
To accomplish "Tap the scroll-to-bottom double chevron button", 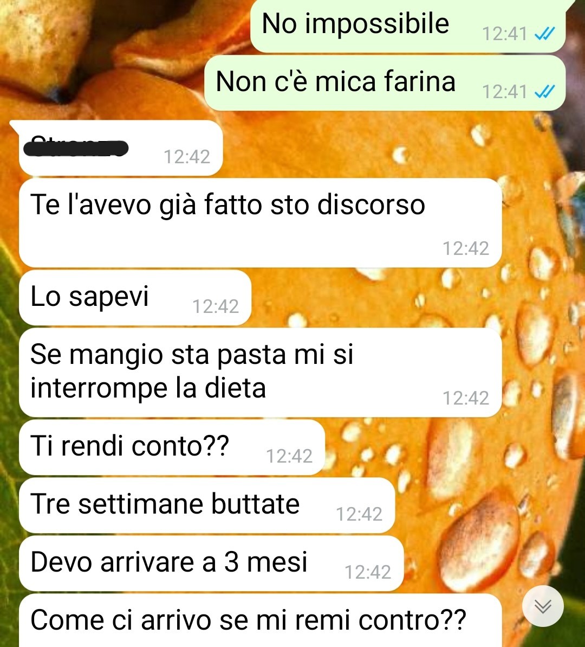I will pos(543,606).
